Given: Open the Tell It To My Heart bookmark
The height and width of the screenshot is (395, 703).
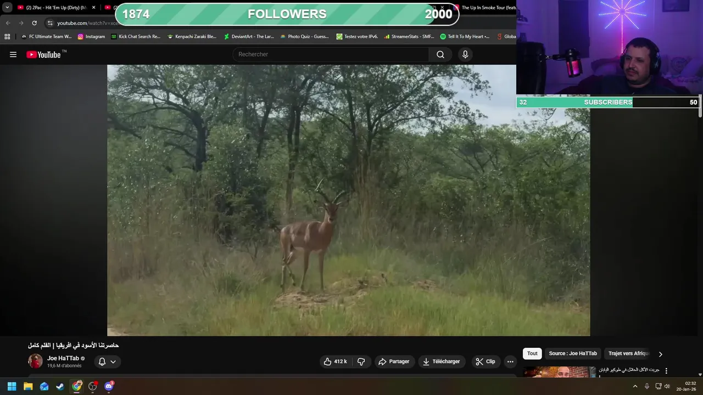Looking at the screenshot, I should click(465, 37).
